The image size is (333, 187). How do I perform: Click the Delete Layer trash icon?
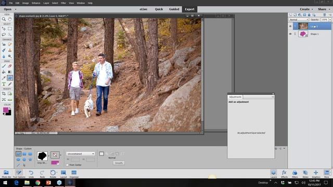[324, 15]
